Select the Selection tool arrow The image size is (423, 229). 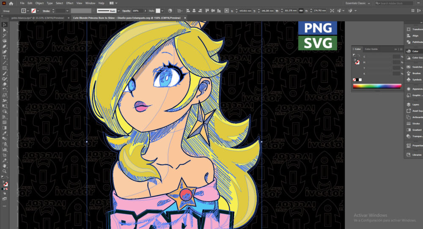click(4, 25)
